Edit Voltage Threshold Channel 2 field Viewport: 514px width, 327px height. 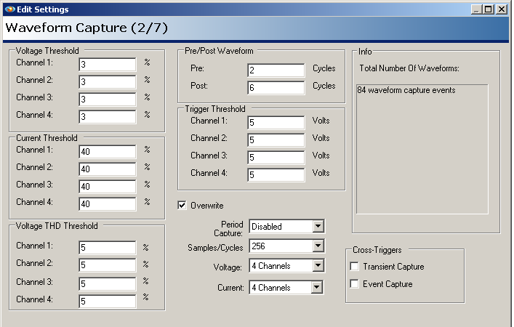pos(107,81)
